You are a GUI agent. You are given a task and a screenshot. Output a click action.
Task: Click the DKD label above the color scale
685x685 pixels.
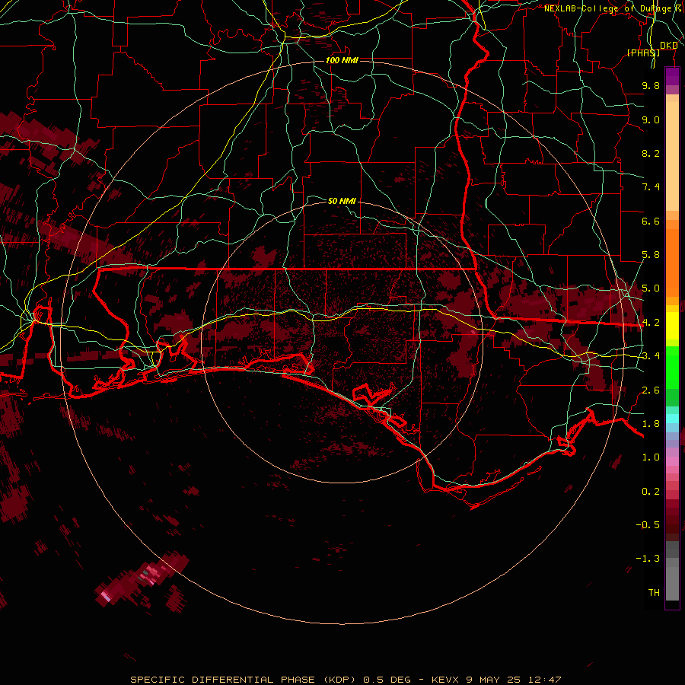coord(668,46)
